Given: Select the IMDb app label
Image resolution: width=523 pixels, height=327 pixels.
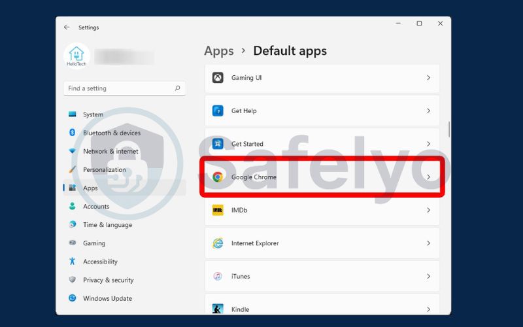Looking at the screenshot, I should point(239,210).
